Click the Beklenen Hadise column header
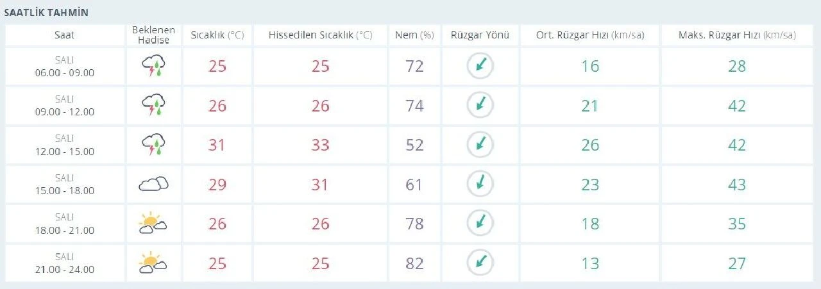The image size is (821, 289). click(153, 35)
